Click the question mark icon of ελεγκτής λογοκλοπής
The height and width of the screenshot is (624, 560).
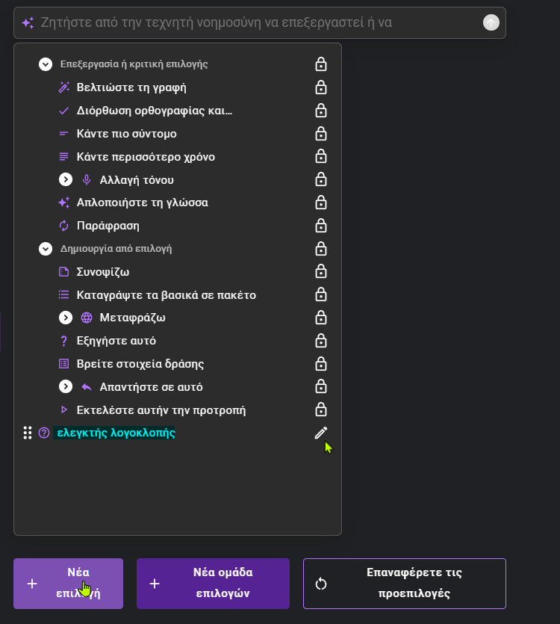44,433
